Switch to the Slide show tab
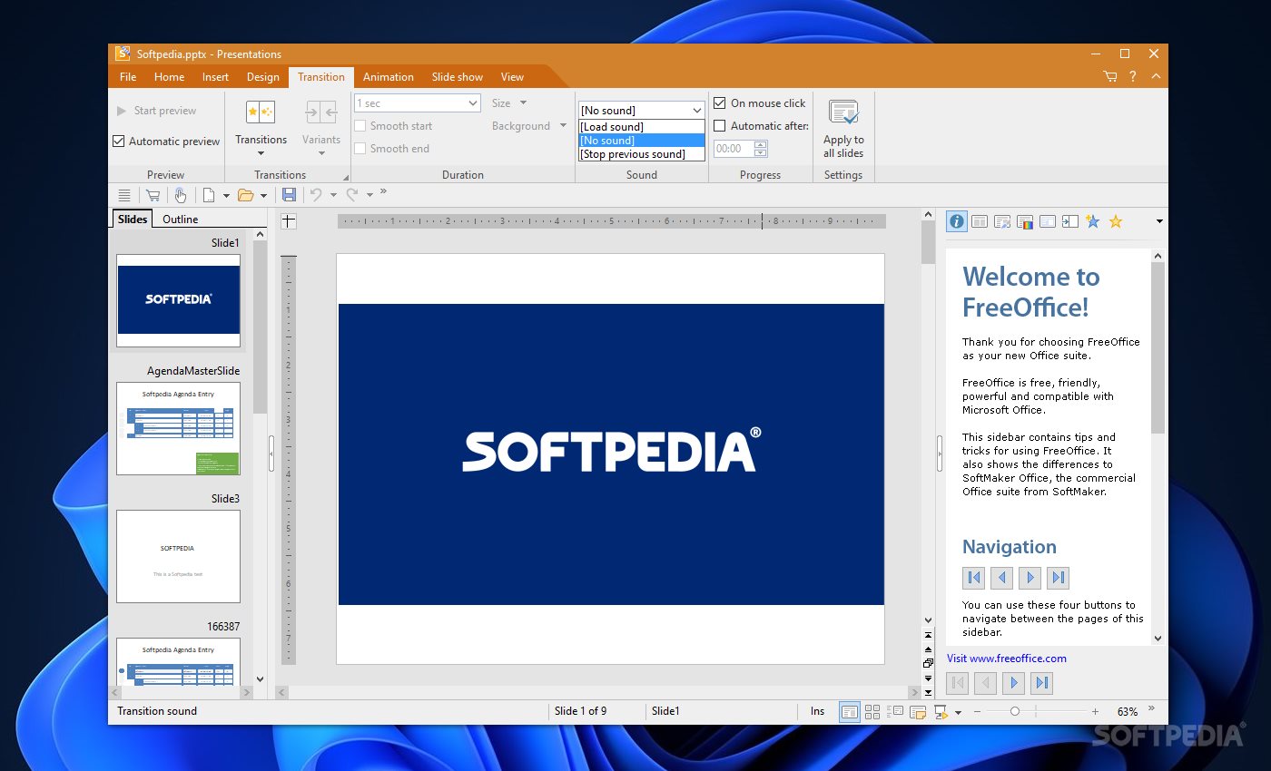1271x771 pixels. (x=457, y=77)
